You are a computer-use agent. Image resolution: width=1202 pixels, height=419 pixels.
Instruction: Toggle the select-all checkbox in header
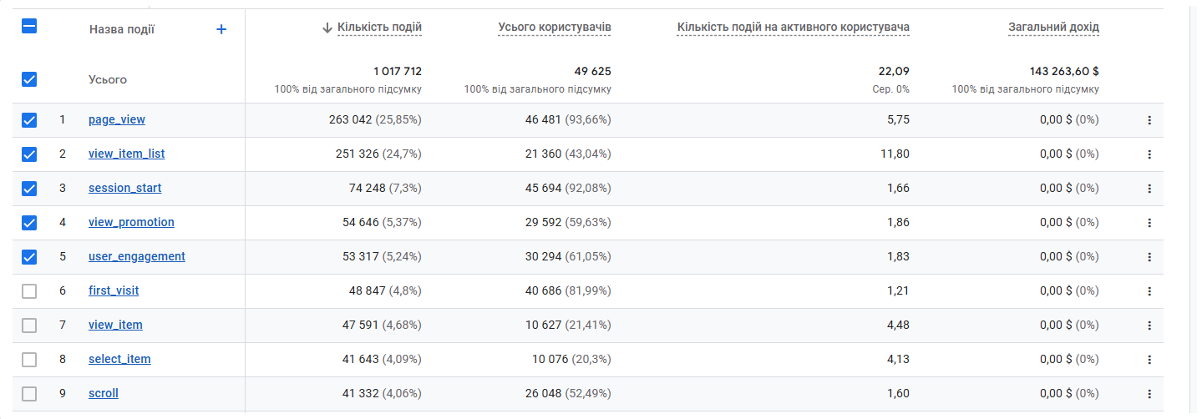(29, 27)
